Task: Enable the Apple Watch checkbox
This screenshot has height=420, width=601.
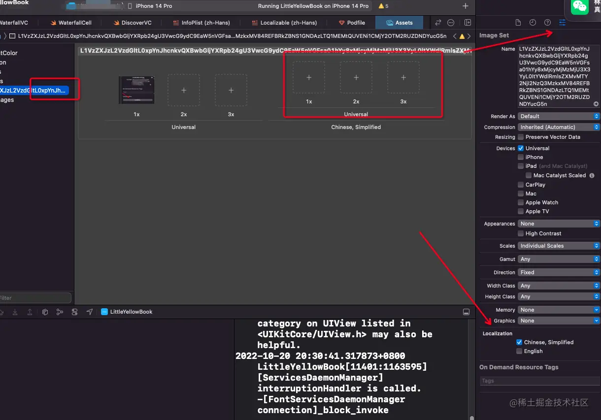Action: (521, 202)
